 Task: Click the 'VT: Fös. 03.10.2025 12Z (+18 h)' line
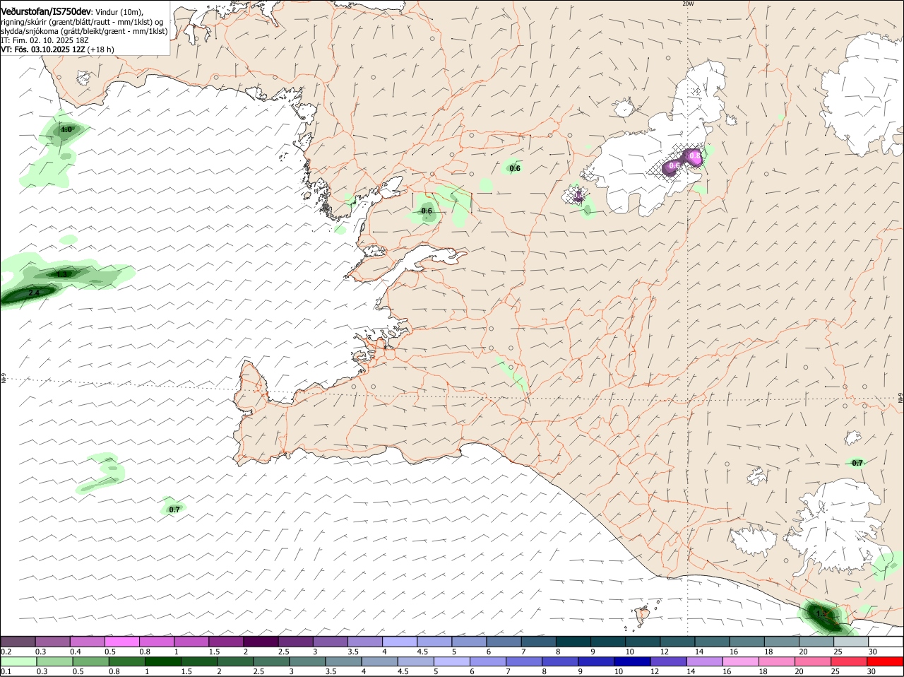tap(57, 49)
